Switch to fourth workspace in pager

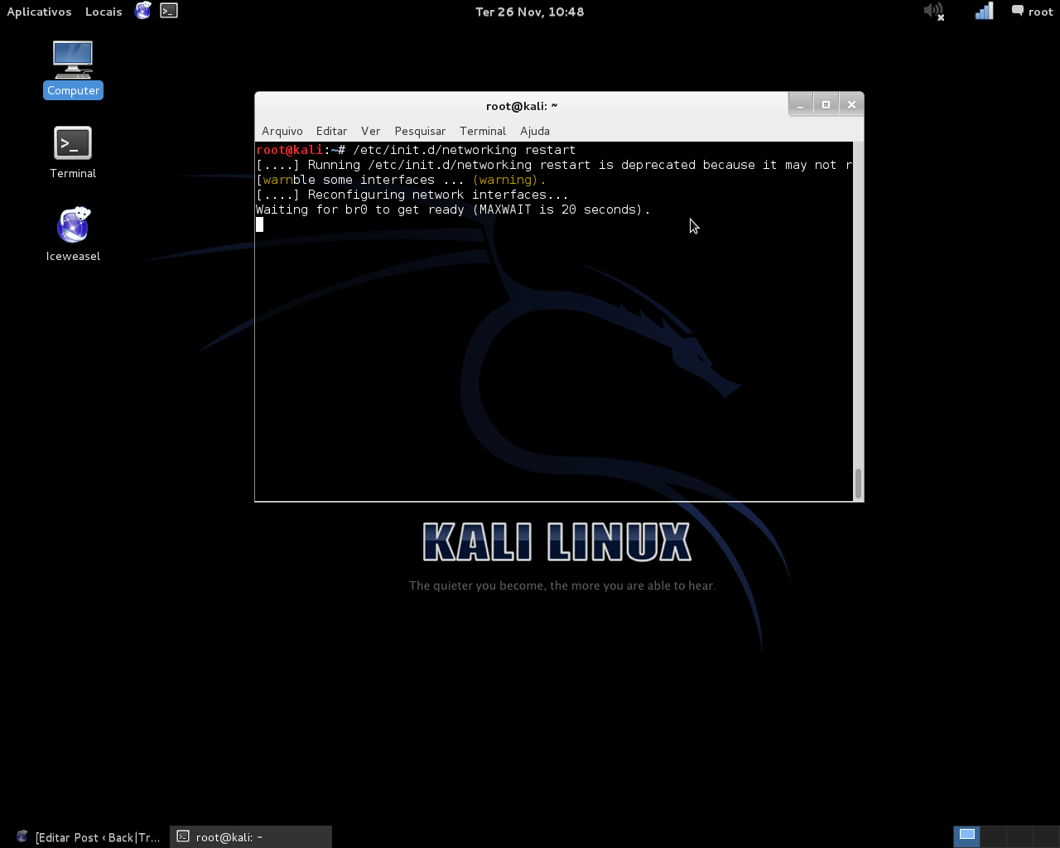tap(1045, 836)
